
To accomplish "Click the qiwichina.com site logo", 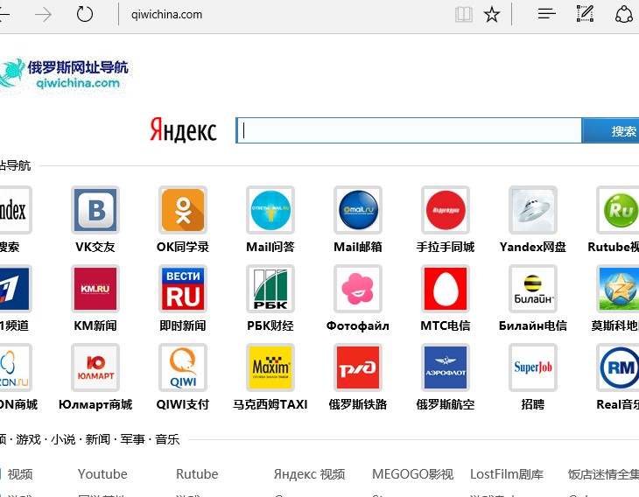I will pos(64,75).
